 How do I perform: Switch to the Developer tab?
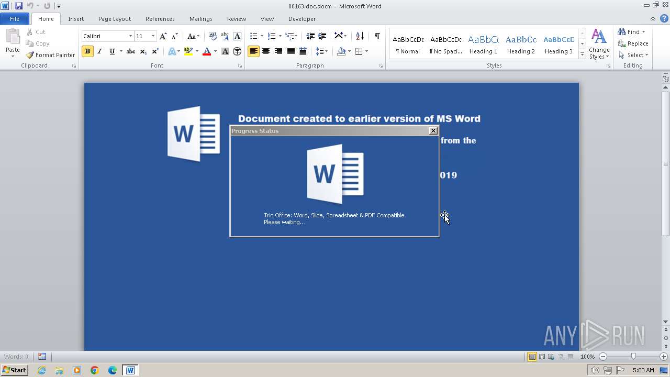302,19
